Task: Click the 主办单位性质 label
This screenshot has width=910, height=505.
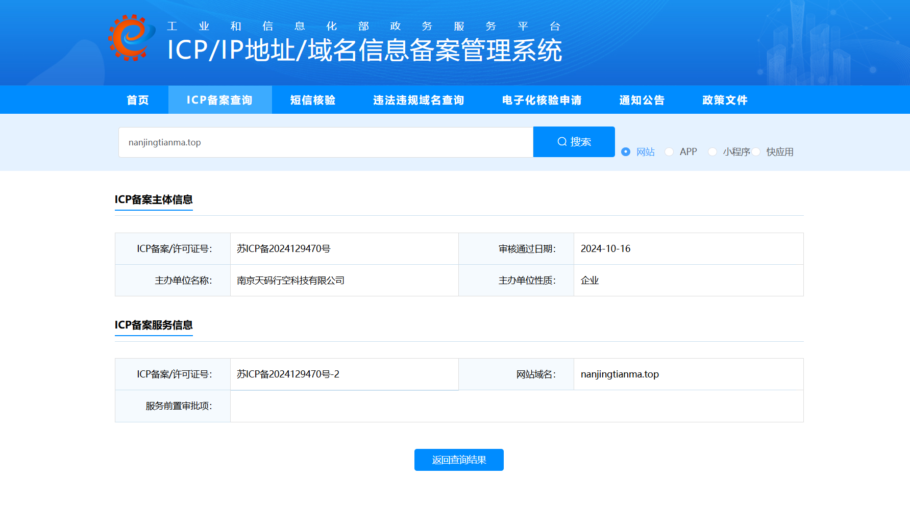Action: [527, 281]
